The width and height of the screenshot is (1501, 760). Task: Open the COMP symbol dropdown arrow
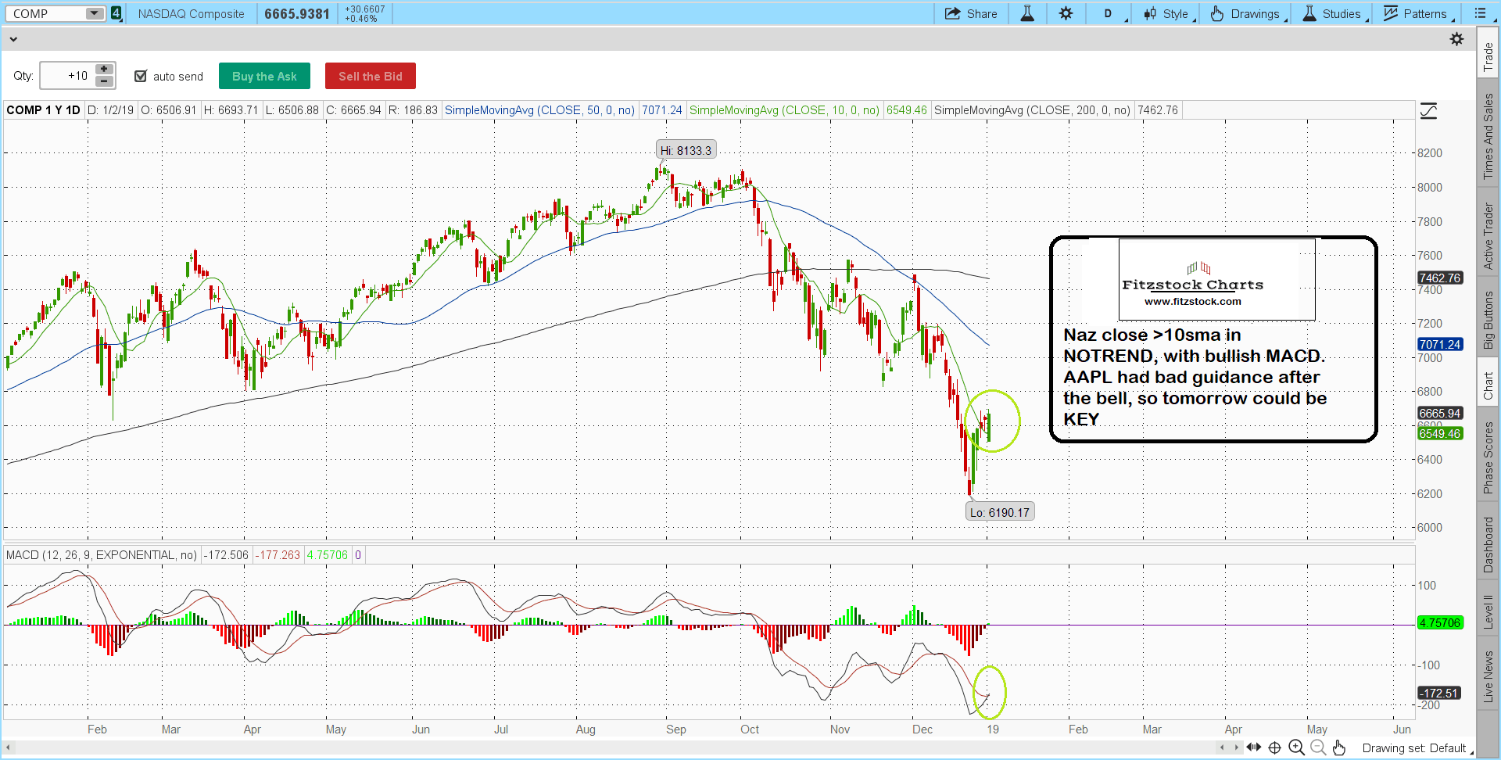[x=94, y=13]
